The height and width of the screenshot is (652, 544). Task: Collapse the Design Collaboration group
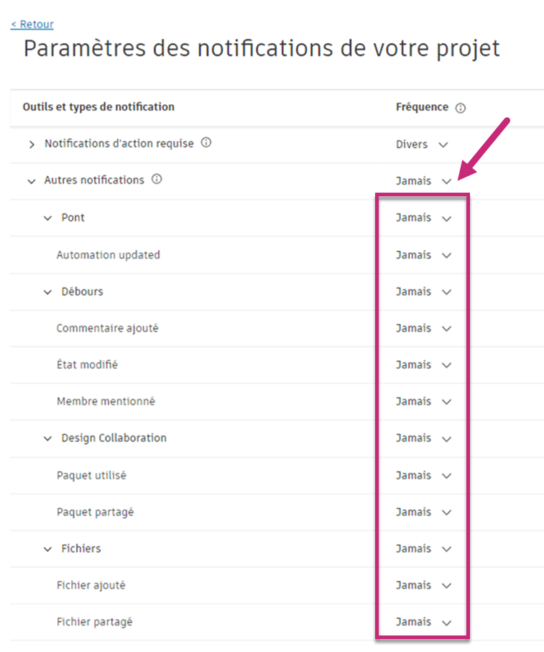click(48, 439)
